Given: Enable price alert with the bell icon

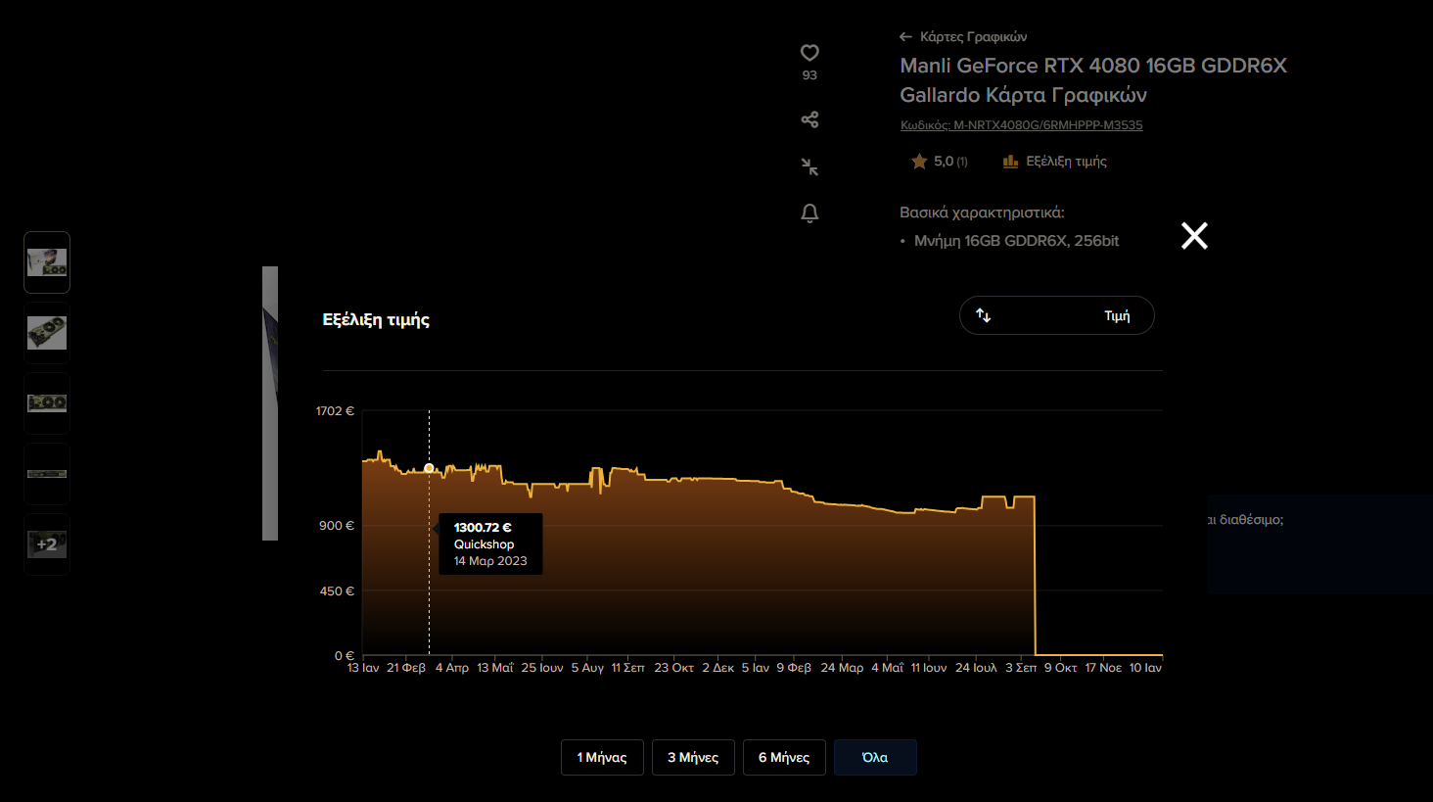Looking at the screenshot, I should click(x=809, y=213).
